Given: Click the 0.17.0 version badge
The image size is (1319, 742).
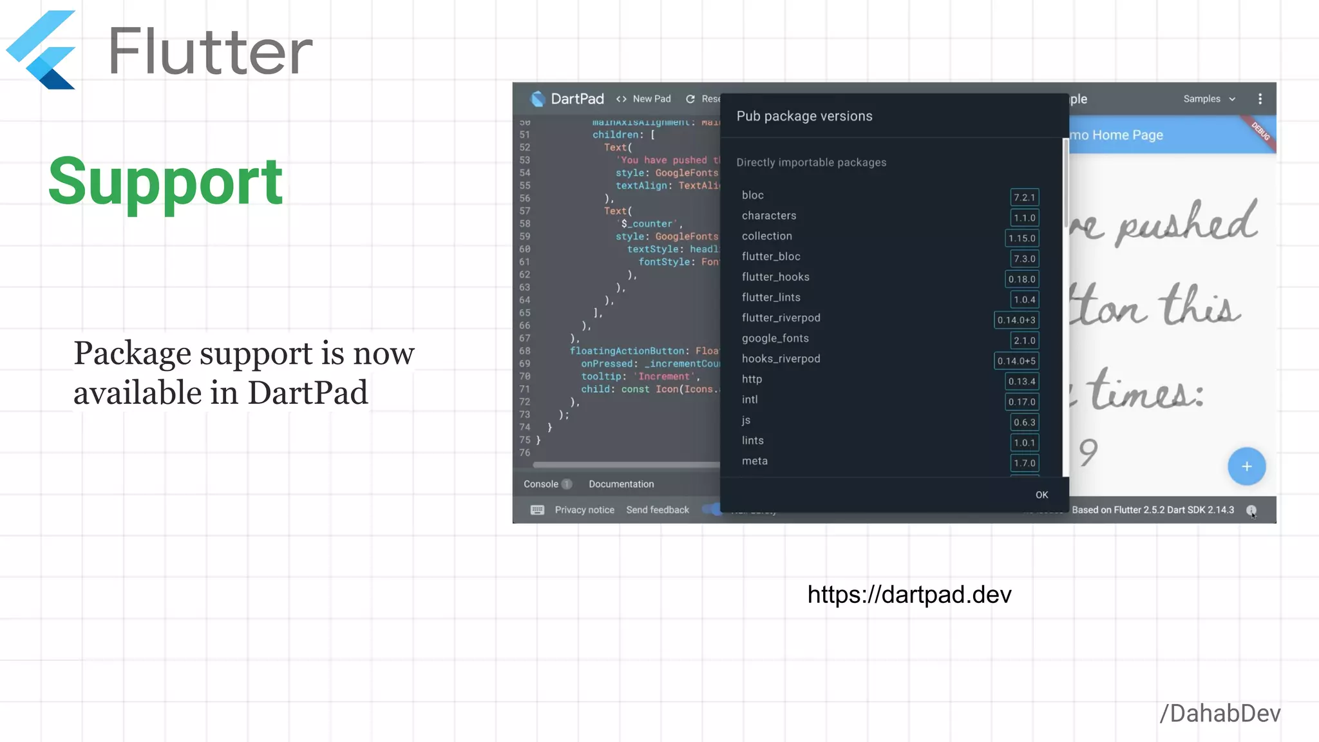Looking at the screenshot, I should [1021, 402].
